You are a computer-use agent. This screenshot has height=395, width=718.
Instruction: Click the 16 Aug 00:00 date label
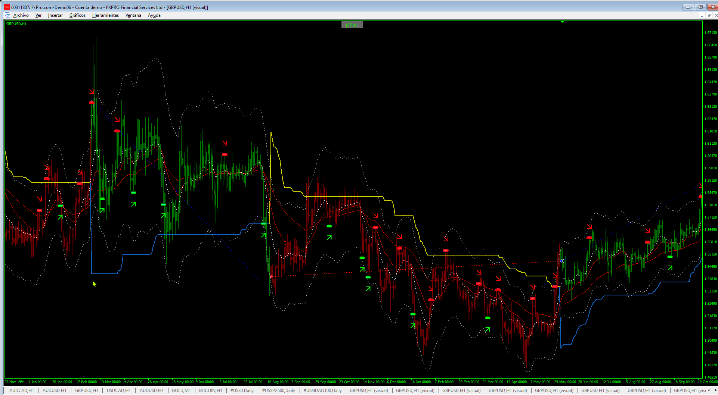point(278,382)
